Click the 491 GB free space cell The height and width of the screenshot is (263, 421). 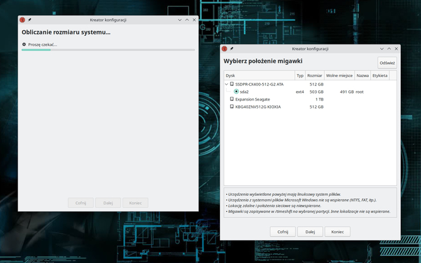[x=347, y=92]
